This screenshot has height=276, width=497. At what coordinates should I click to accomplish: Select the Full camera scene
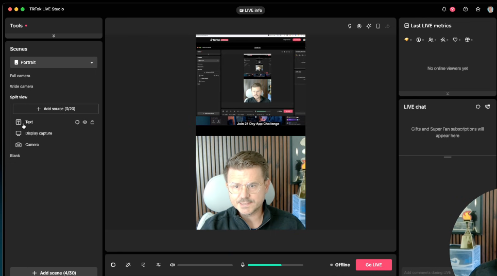20,76
